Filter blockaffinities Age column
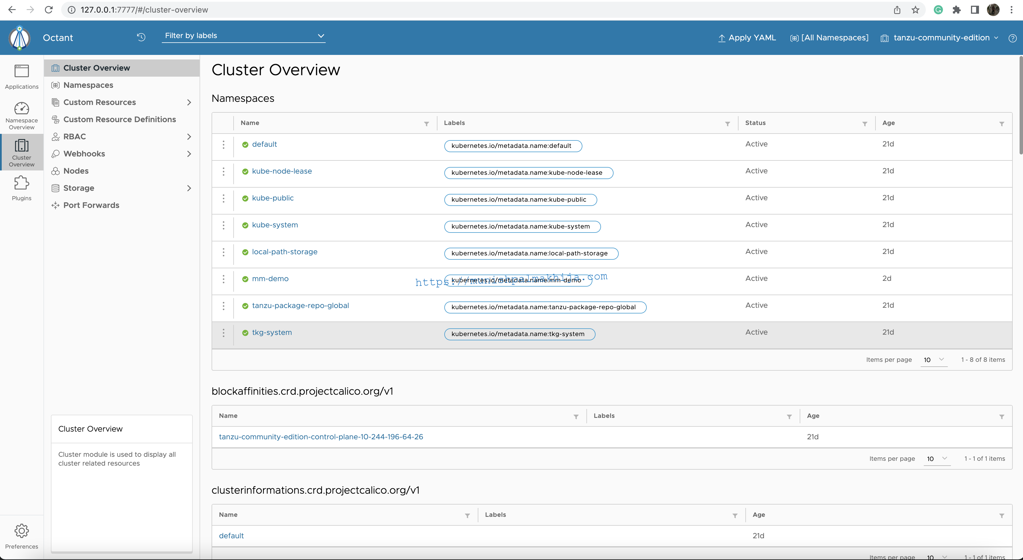The height and width of the screenshot is (560, 1023). point(1002,417)
